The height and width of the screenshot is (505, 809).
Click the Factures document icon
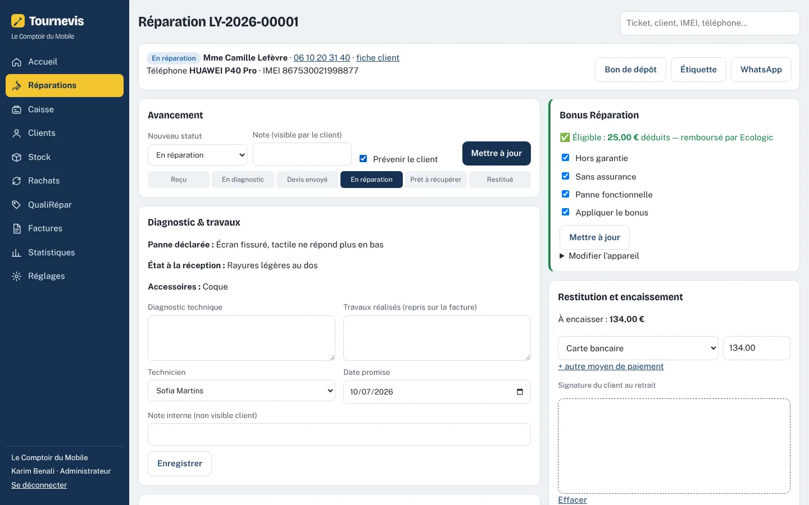tap(17, 229)
